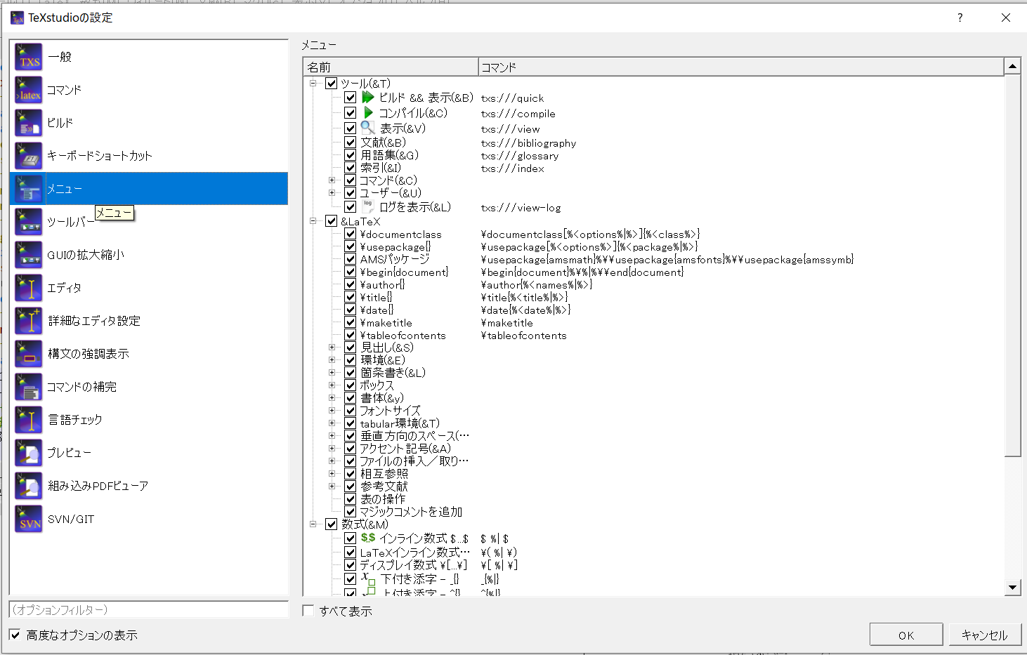The width and height of the screenshot is (1027, 655).
Task: Expand the フォントサイズ node
Action: tap(332, 411)
